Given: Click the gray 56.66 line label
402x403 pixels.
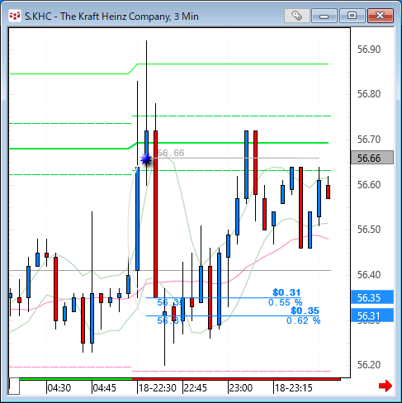Looking at the screenshot, I should pyautogui.click(x=171, y=153).
